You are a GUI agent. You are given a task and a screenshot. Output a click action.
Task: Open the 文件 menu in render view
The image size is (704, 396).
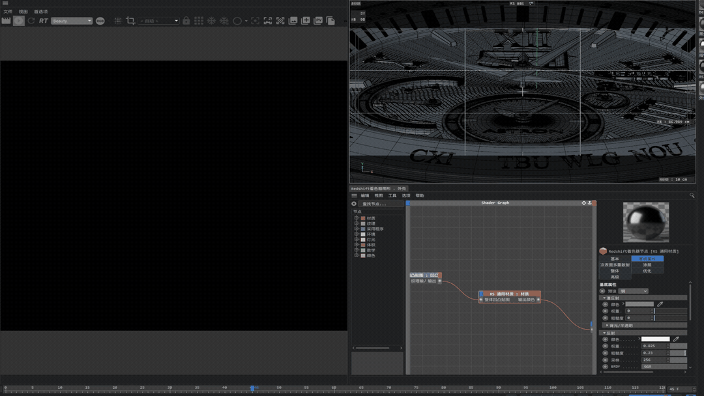tap(8, 11)
